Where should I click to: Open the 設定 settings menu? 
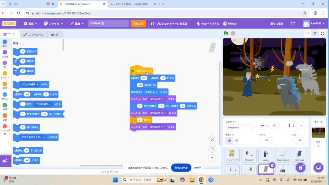pos(31,23)
